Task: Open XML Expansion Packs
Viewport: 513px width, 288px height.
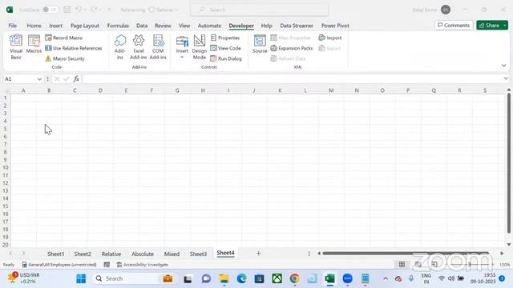Action: point(292,48)
